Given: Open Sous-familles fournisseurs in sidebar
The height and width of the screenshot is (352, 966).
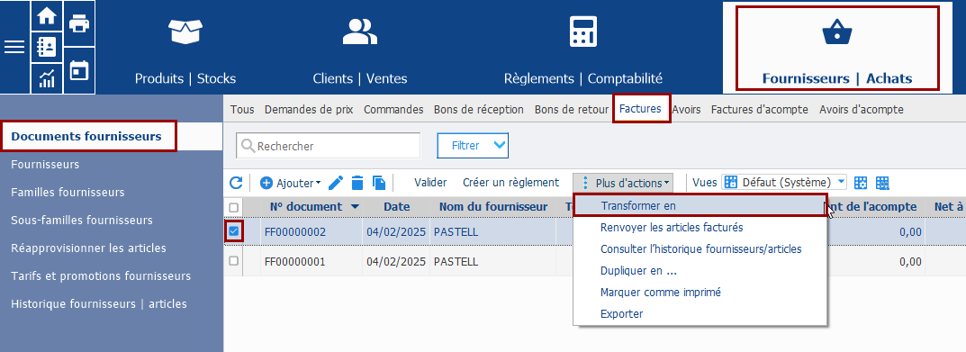Looking at the screenshot, I should point(82,220).
